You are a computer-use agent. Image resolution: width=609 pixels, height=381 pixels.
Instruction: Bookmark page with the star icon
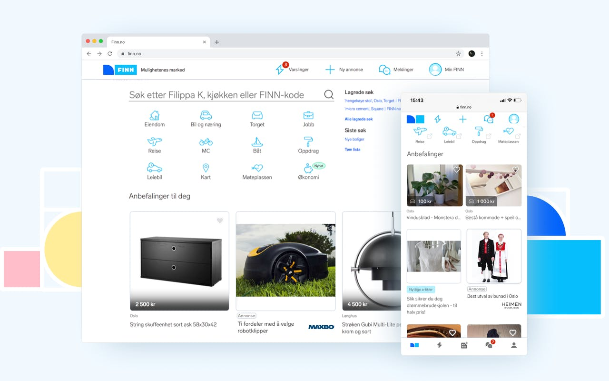point(458,54)
